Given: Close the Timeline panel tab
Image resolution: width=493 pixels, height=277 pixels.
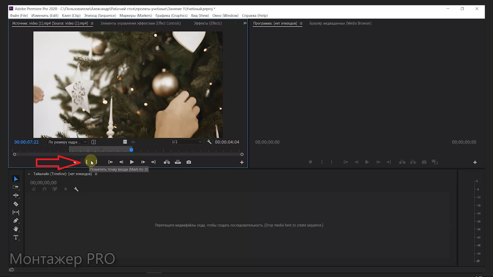Looking at the screenshot, I should [29, 174].
